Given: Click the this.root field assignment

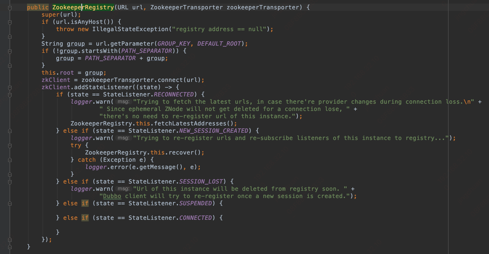Looking at the screenshot, I should [x=58, y=73].
